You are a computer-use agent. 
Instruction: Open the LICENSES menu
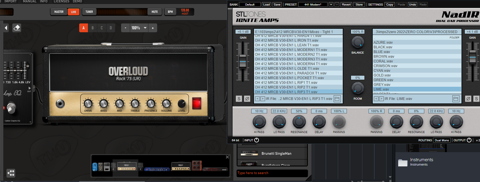coord(62,1)
